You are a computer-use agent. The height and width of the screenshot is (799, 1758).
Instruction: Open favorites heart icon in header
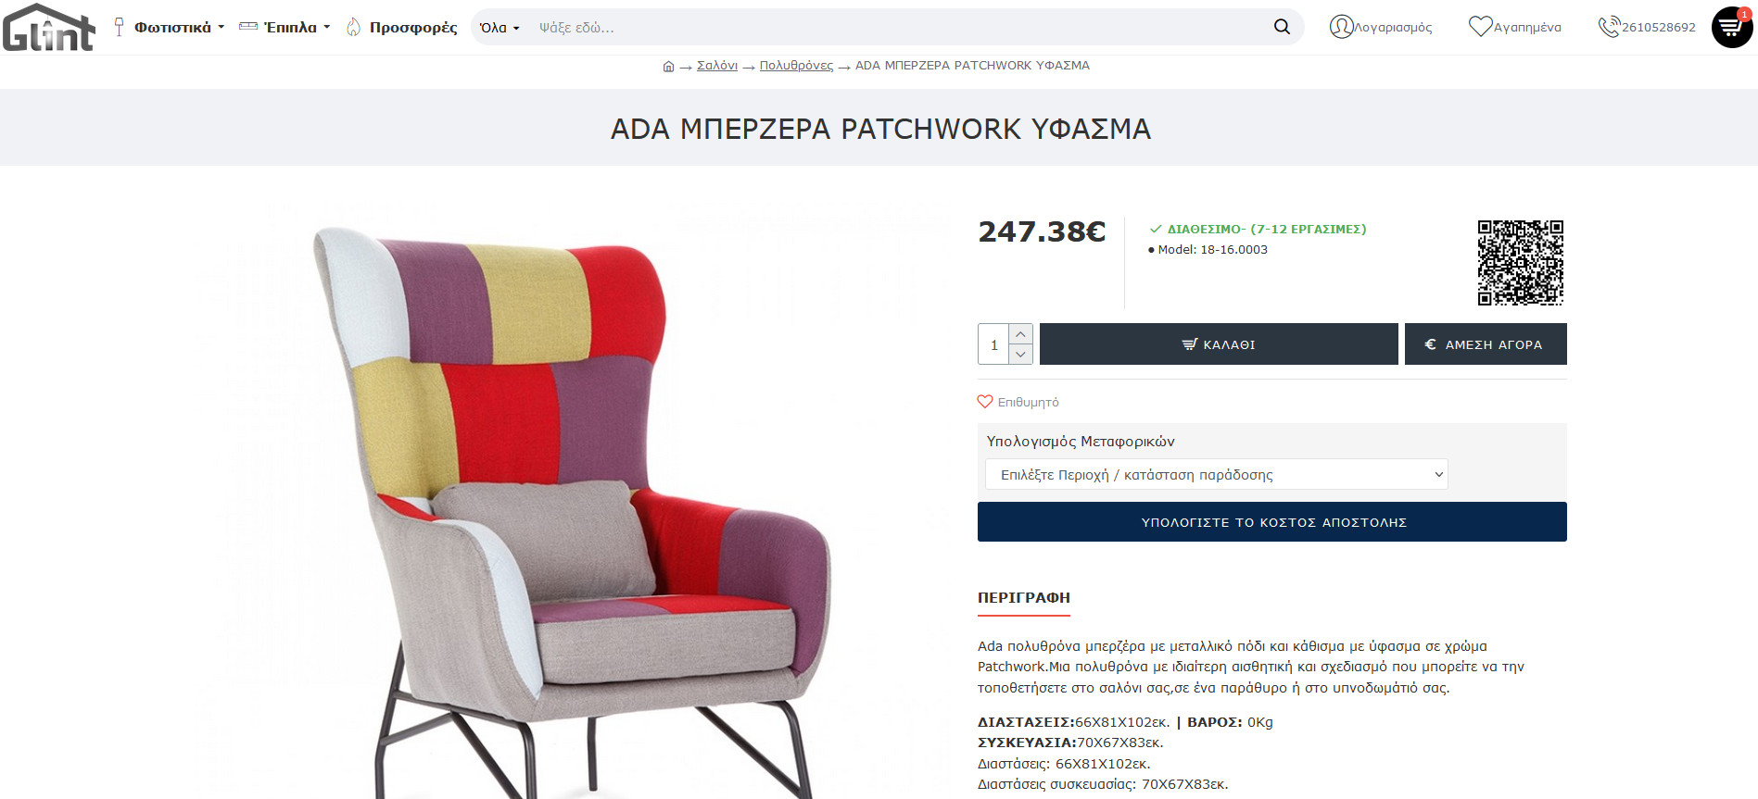pyautogui.click(x=1481, y=27)
